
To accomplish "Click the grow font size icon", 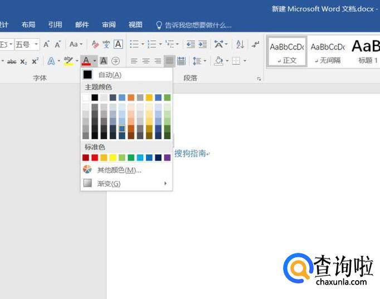I will coord(46,44).
